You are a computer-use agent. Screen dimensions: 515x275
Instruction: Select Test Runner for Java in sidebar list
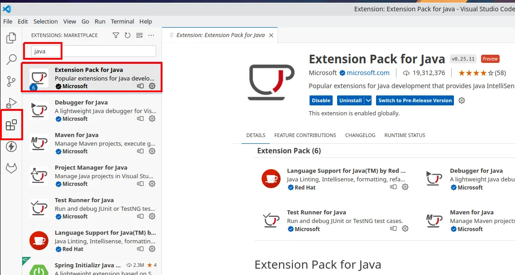pos(91,208)
